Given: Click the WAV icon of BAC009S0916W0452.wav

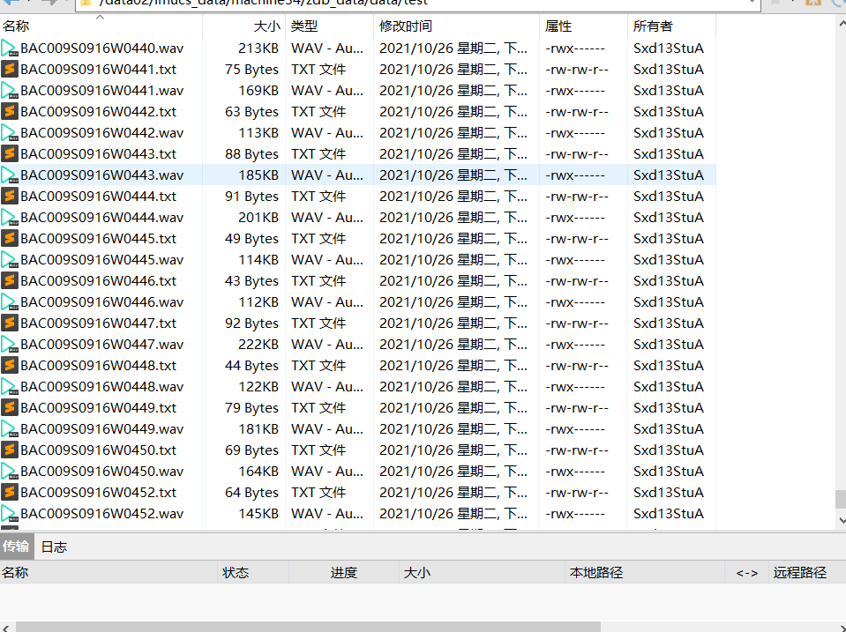Looking at the screenshot, I should coord(11,513).
